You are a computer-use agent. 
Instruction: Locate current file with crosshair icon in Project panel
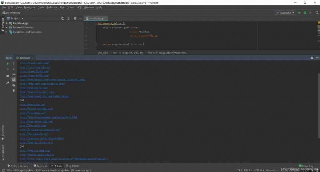pos(63,18)
